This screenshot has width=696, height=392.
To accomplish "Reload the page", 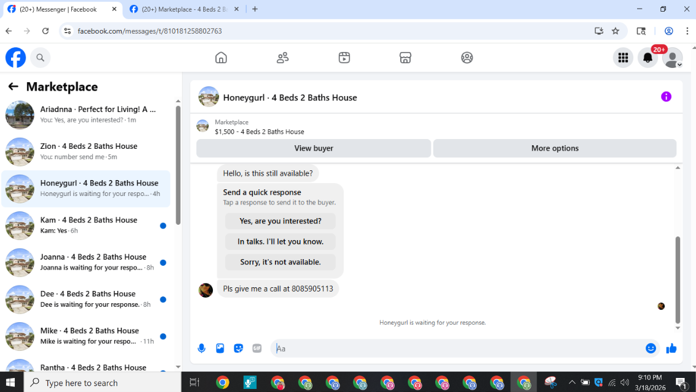I will (x=45, y=31).
